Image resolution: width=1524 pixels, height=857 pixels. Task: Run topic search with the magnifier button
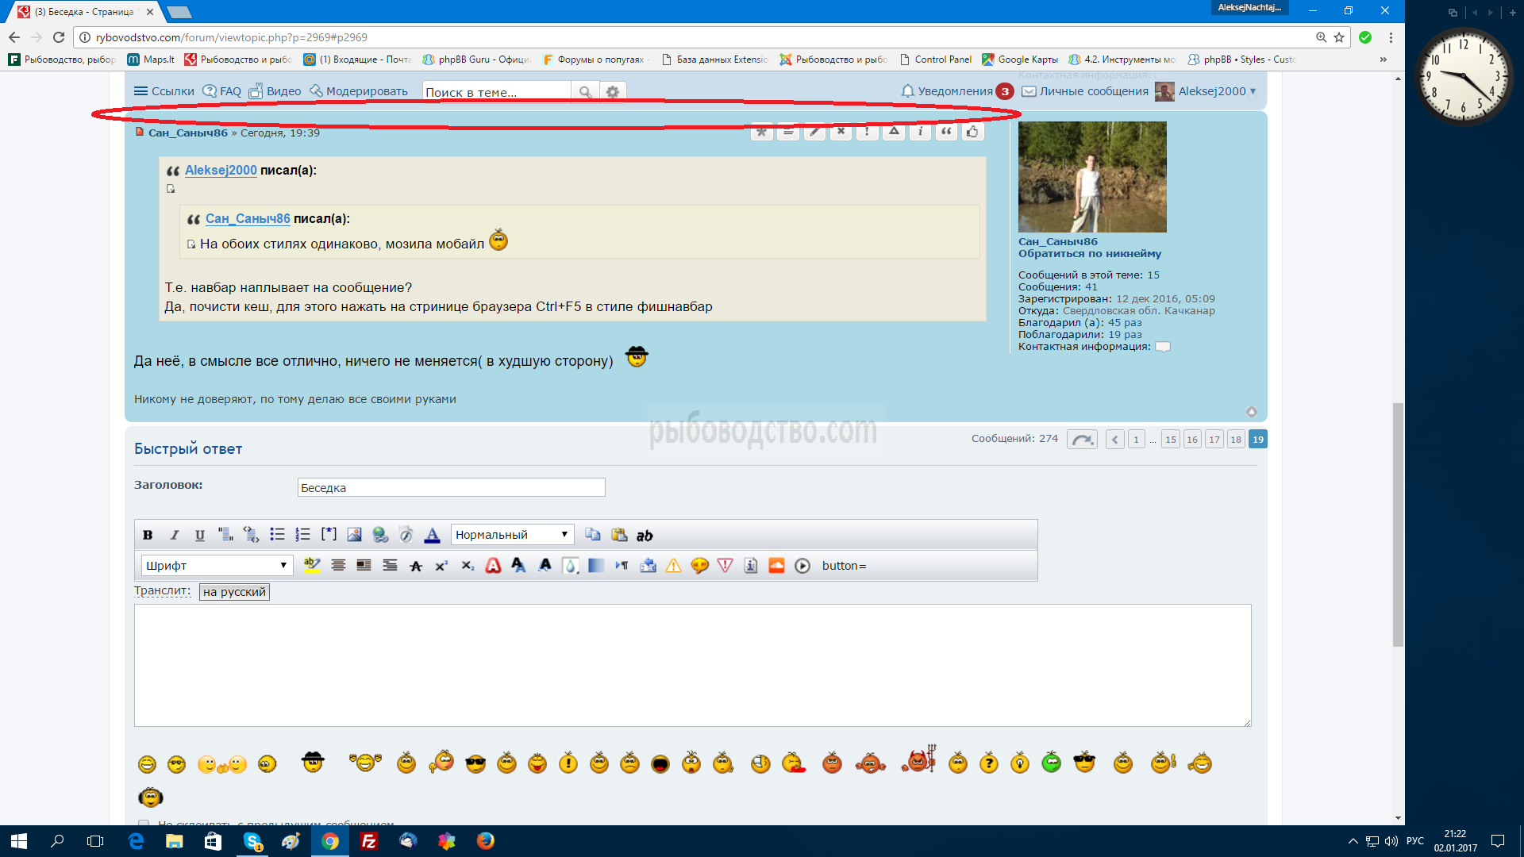585,92
